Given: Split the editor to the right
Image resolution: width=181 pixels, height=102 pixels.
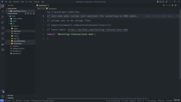Looking at the screenshot, I should click(x=175, y=5).
